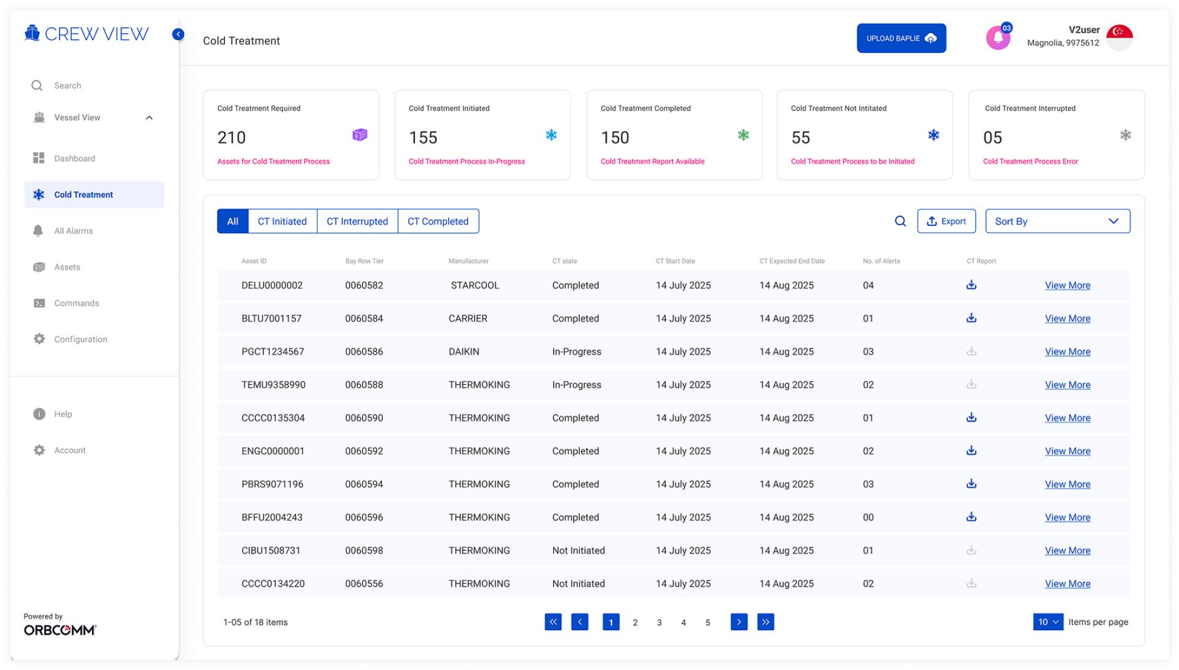Click the Singapore flag profile avatar
This screenshot has height=670, width=1179.
click(1119, 37)
